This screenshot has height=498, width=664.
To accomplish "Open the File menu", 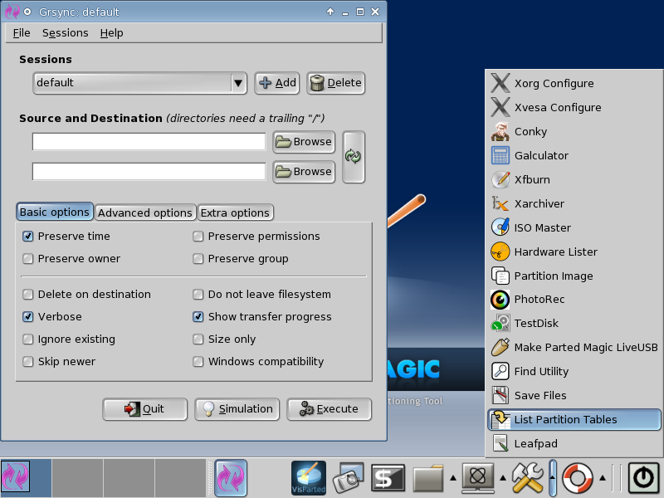I will [22, 33].
